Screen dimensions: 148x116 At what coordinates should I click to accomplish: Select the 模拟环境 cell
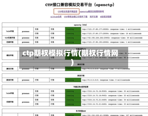coord(10,55)
